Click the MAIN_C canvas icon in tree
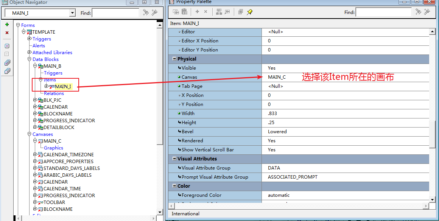Image resolution: width=439 pixels, height=221 pixels. [40, 141]
